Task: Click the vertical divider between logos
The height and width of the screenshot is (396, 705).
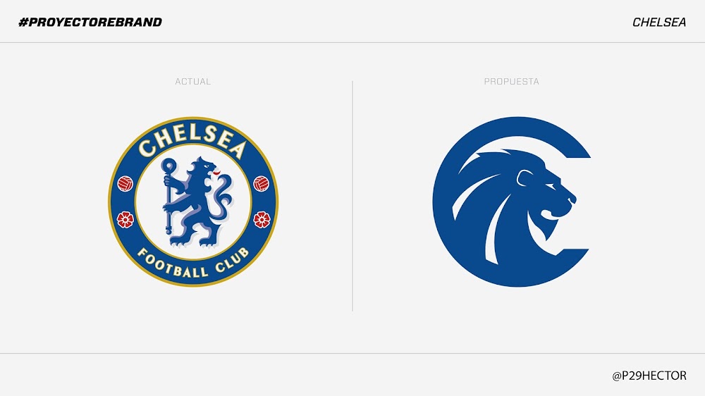Action: click(352, 196)
